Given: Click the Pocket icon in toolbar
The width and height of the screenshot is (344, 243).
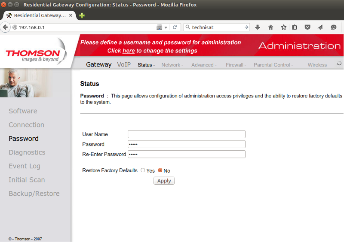Looking at the screenshot, I should tap(307, 27).
